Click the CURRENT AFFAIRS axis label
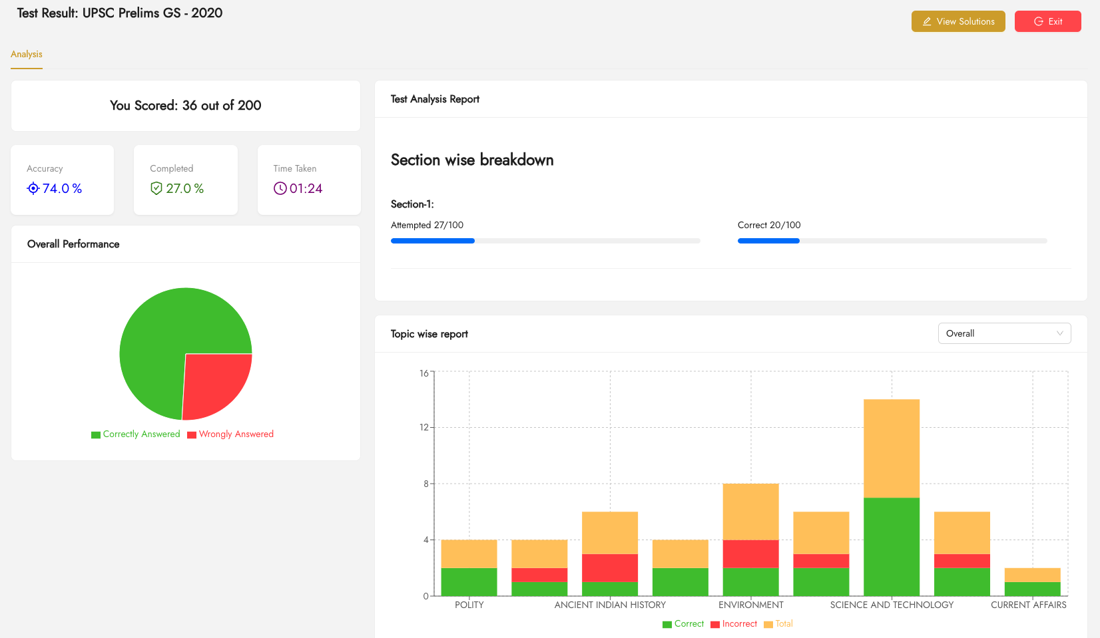1100x638 pixels. [1029, 605]
